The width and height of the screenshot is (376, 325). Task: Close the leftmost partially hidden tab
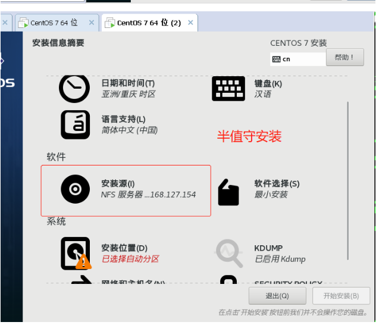tap(5, 23)
